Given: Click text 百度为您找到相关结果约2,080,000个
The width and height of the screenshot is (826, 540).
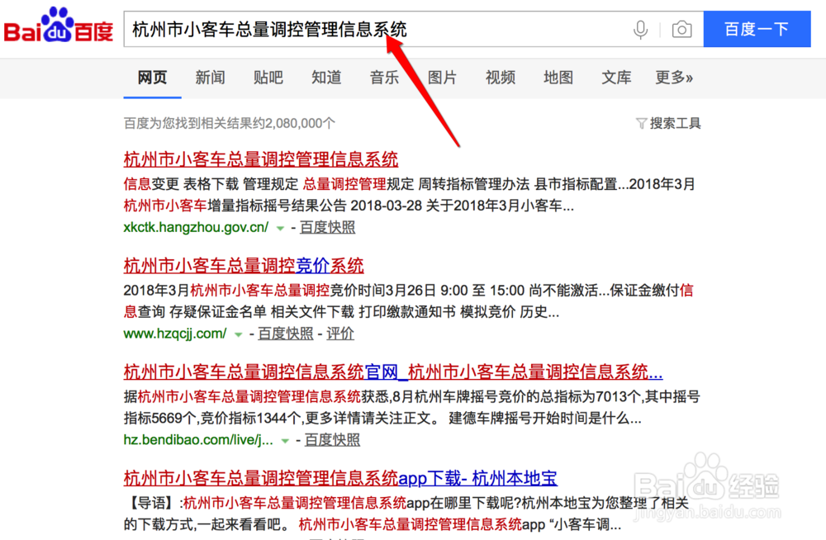Looking at the screenshot, I should tap(229, 123).
